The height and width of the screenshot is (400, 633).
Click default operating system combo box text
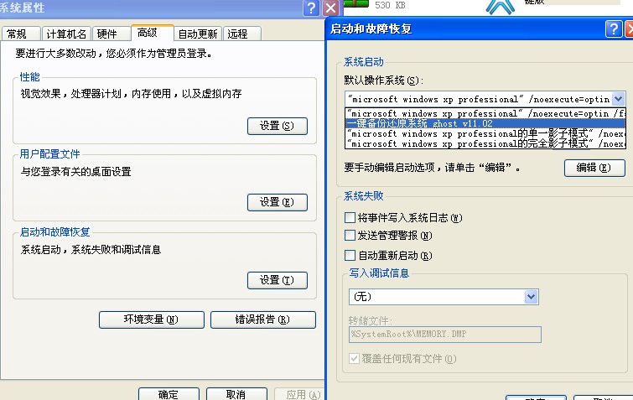tap(479, 99)
